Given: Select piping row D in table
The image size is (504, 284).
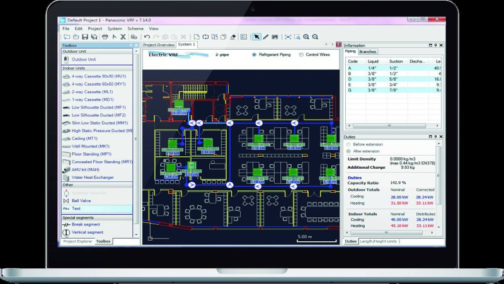Looking at the screenshot, I should pos(393,79).
